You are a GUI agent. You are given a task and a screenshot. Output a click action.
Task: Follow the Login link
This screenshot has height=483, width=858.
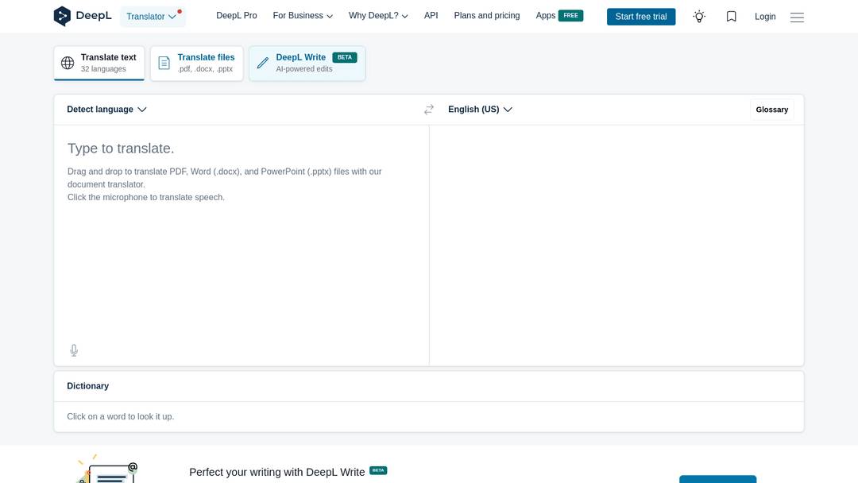click(x=765, y=17)
